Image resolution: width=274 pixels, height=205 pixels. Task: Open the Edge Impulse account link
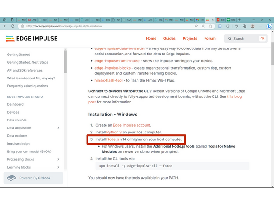(x=131, y=125)
